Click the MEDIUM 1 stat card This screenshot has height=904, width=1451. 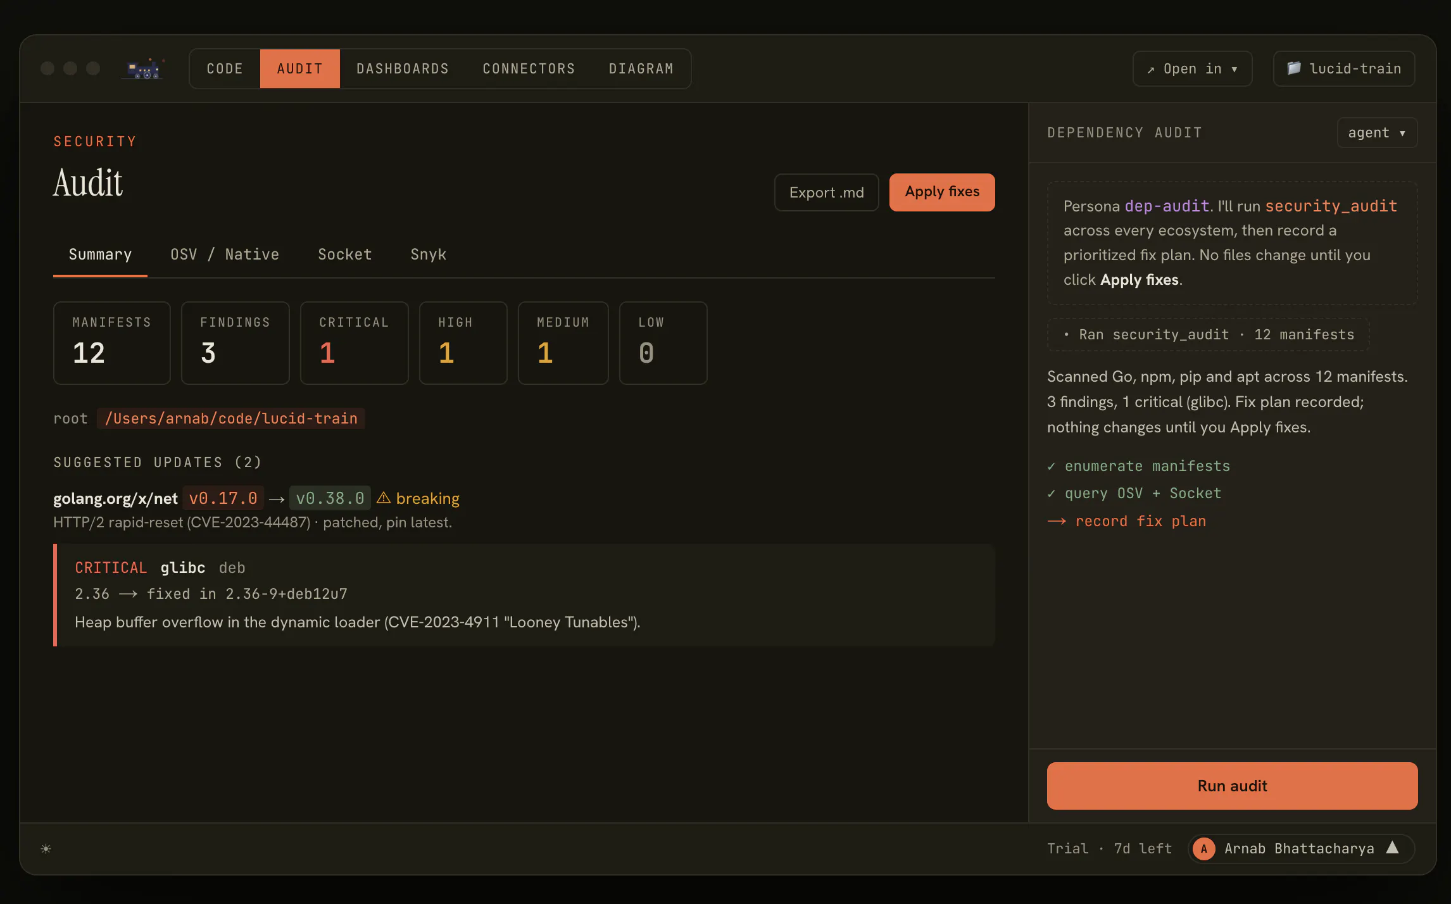pos(563,343)
